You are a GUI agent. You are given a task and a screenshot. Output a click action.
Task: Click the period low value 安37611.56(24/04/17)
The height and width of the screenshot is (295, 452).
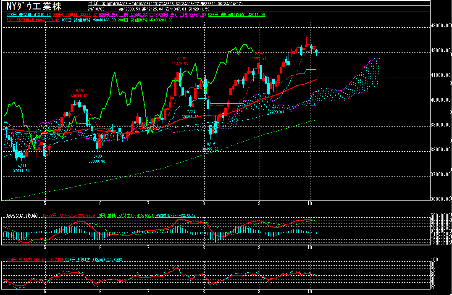tap(222, 3)
